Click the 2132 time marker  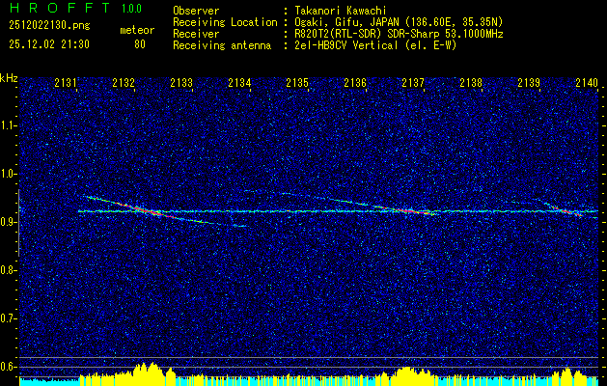coord(124,82)
